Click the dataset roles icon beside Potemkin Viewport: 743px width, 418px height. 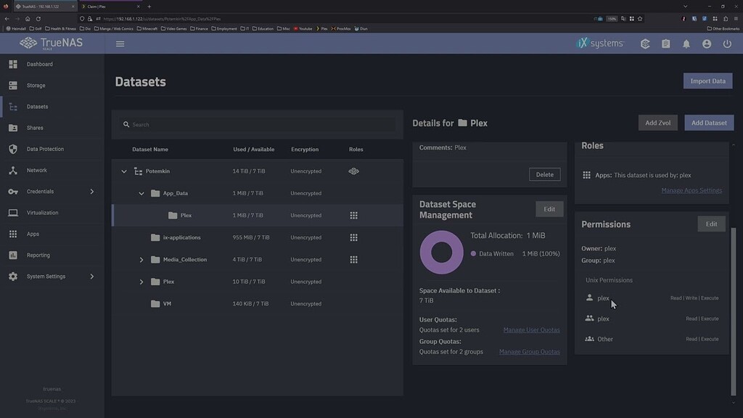coord(353,171)
